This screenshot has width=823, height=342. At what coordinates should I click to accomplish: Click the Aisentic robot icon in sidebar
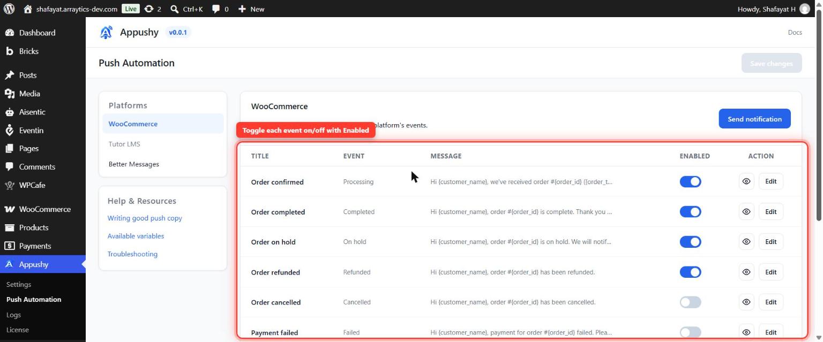9,112
